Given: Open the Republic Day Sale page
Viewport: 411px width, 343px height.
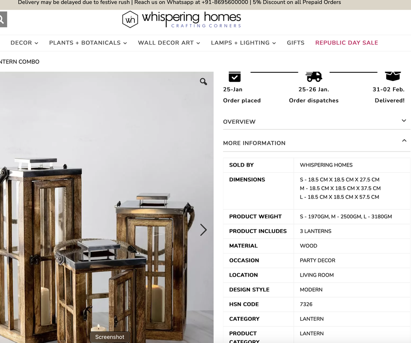Looking at the screenshot, I should coord(346,43).
